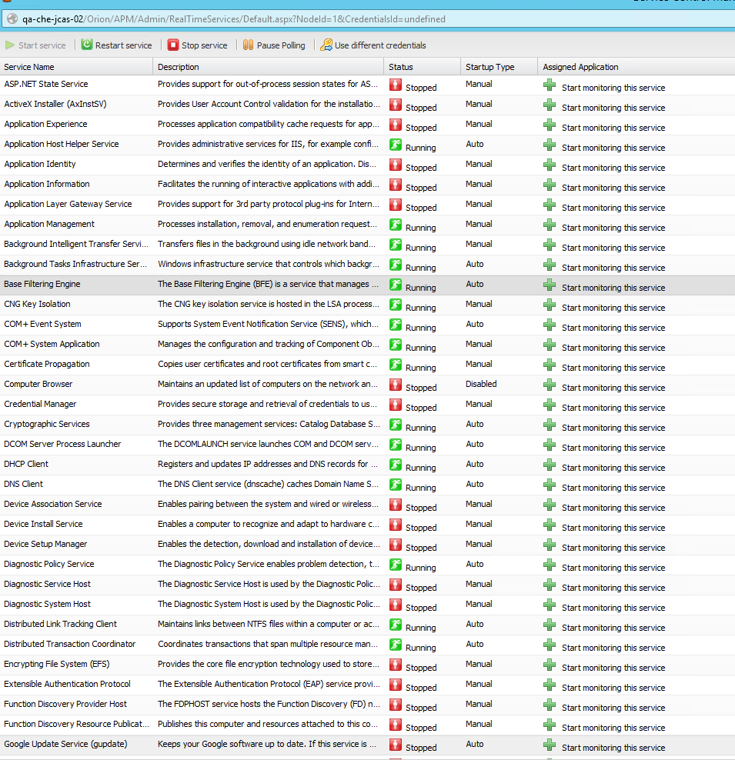Start monitoring Google Update Service (gupdate)
735x760 pixels.
[613, 748]
